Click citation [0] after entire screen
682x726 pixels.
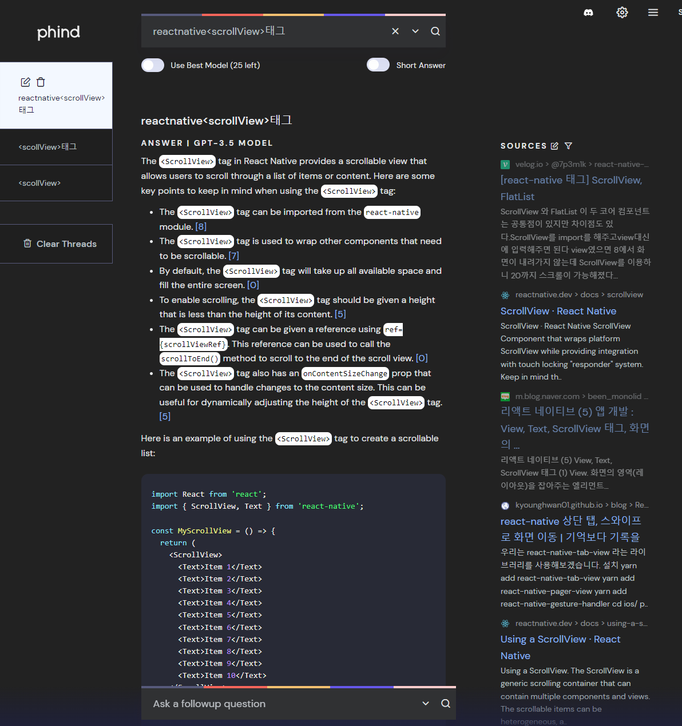tap(253, 285)
